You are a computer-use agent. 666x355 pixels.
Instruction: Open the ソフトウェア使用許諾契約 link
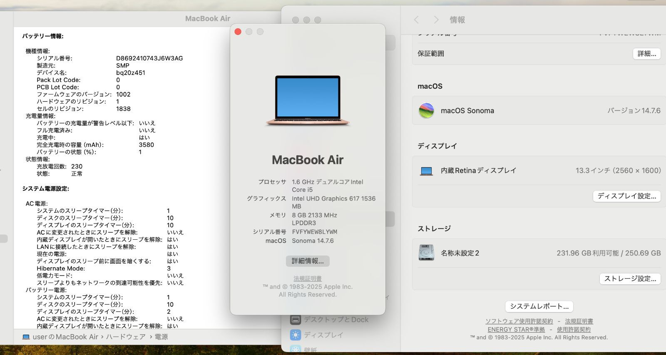tap(519, 321)
